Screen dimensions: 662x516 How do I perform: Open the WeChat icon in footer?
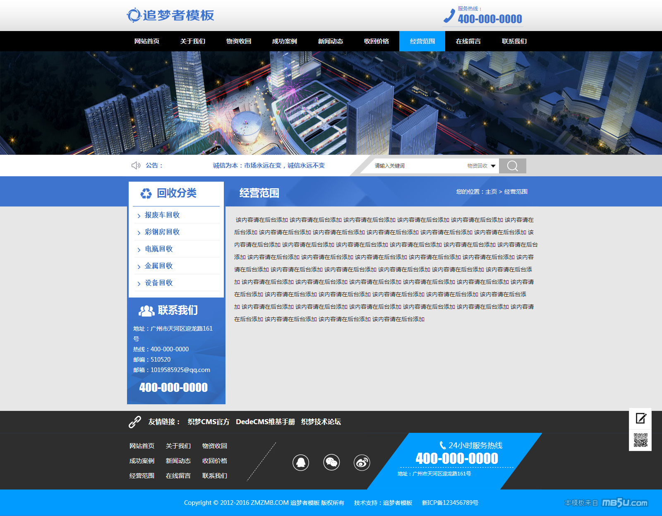[x=331, y=462]
